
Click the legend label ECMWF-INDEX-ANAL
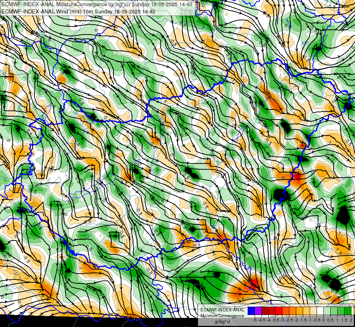pyautogui.click(x=223, y=310)
